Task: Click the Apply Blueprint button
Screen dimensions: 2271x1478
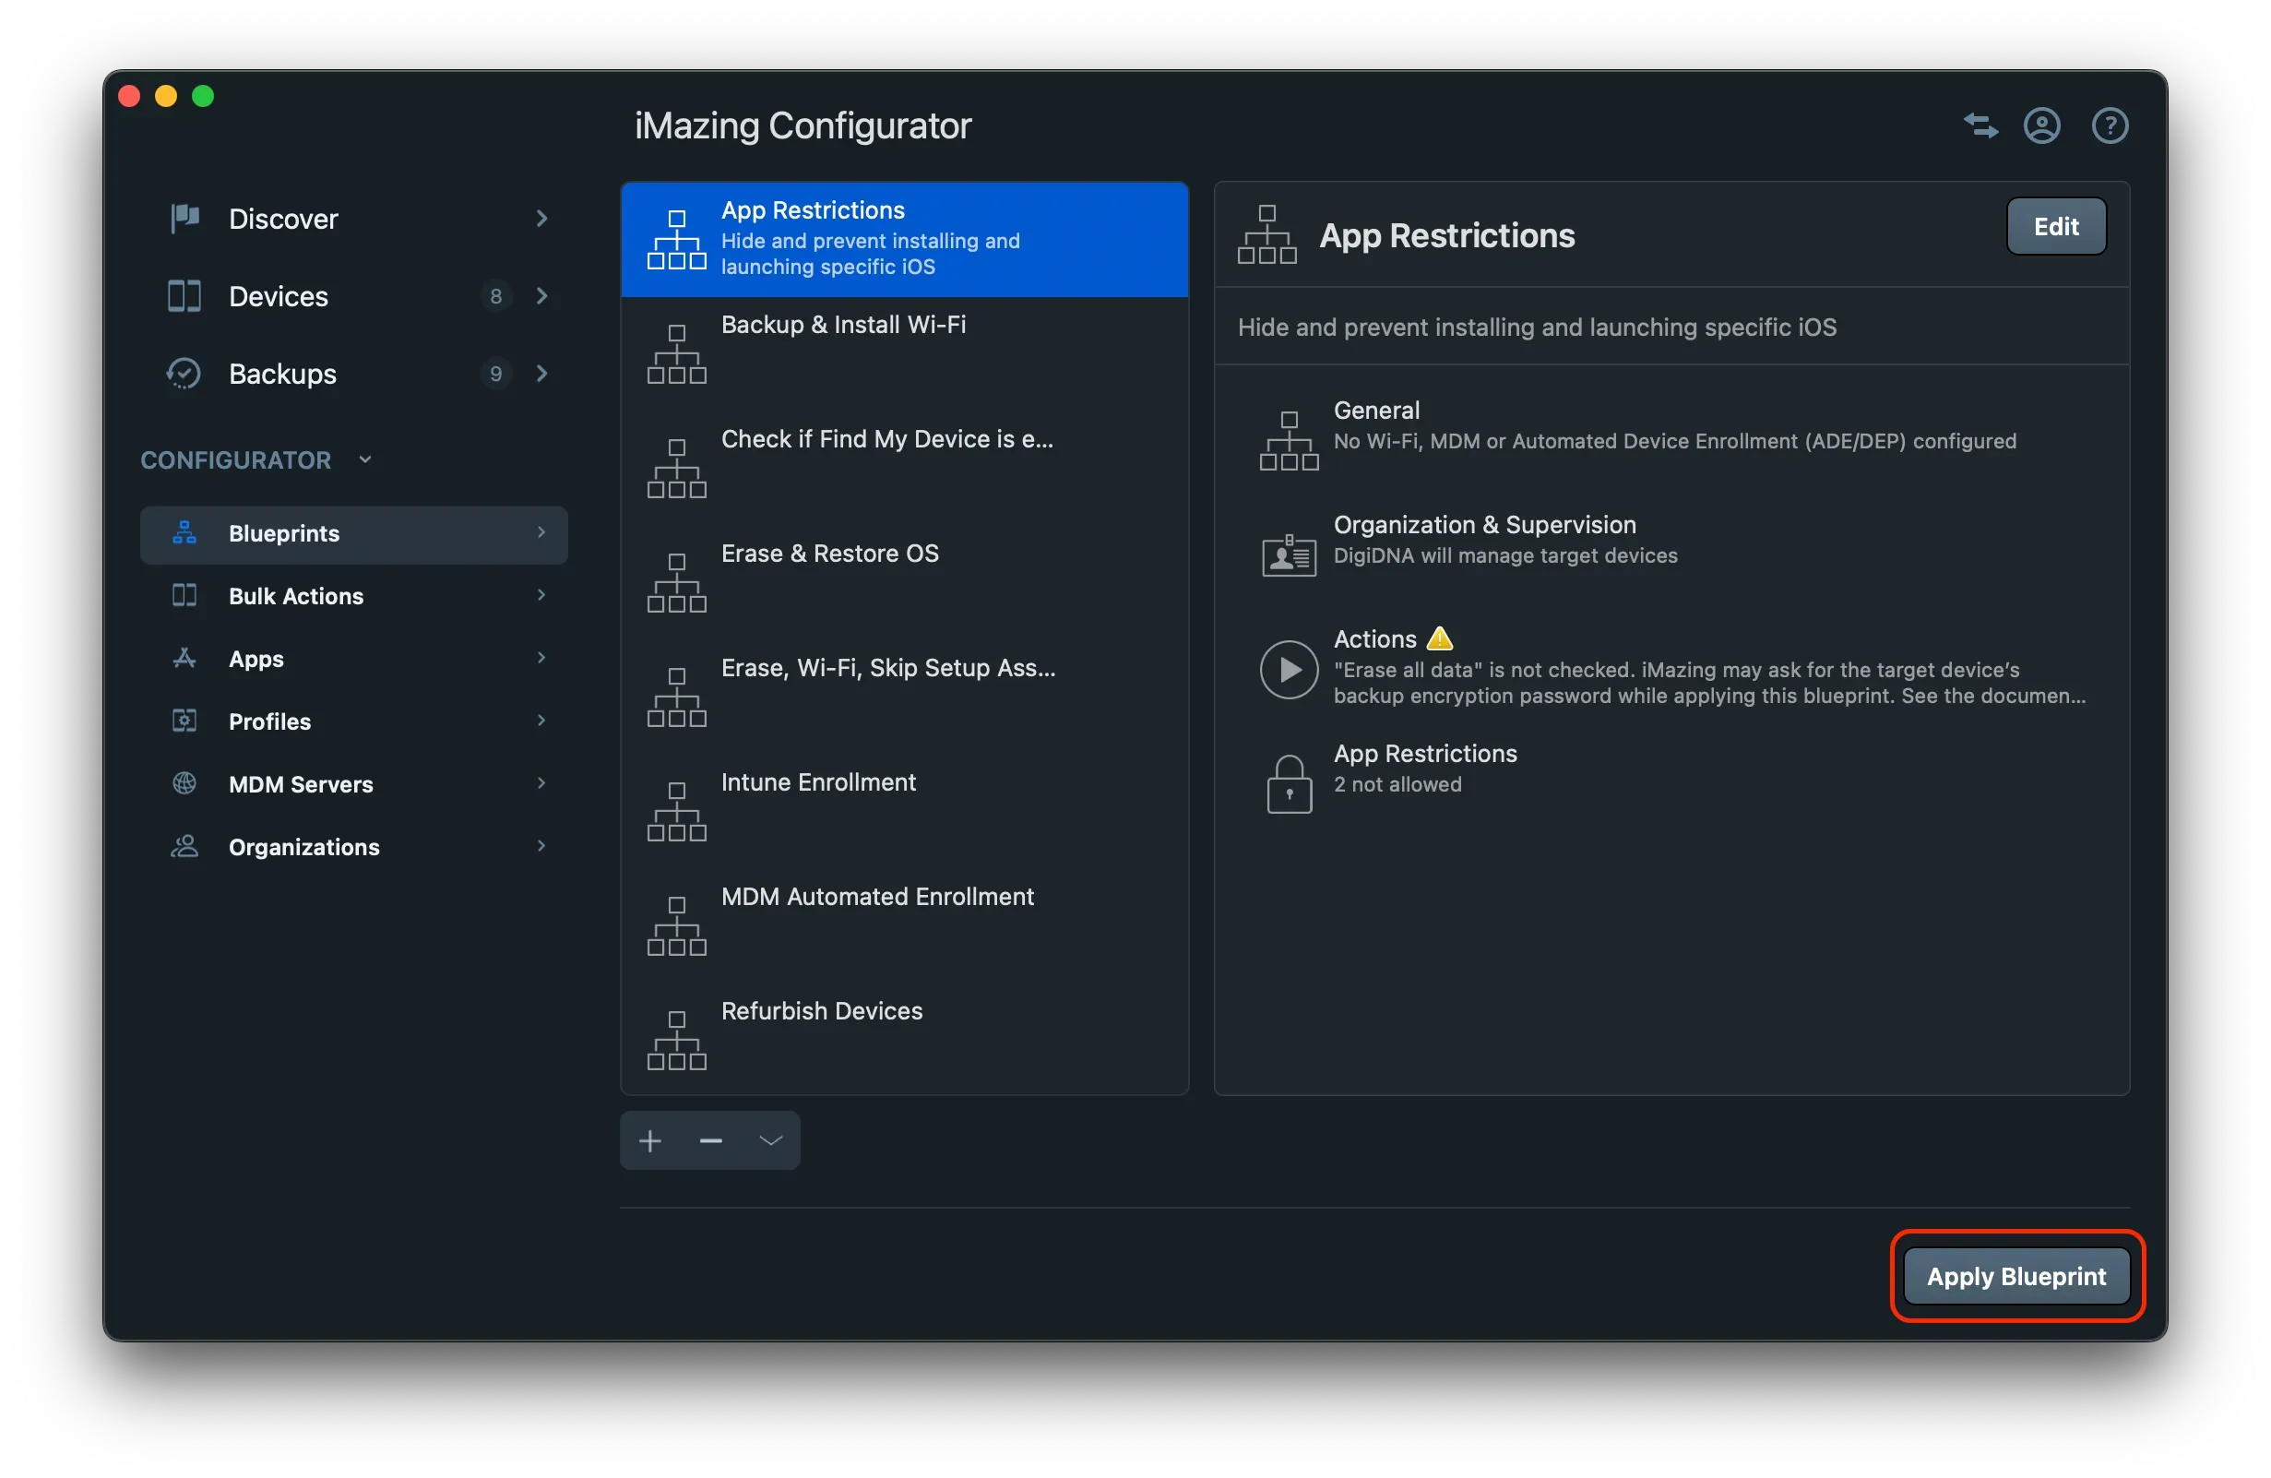Action: click(2015, 1276)
